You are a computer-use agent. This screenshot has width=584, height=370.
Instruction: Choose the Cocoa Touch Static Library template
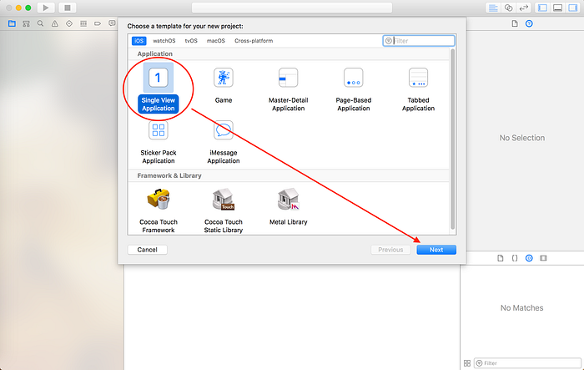point(224,210)
